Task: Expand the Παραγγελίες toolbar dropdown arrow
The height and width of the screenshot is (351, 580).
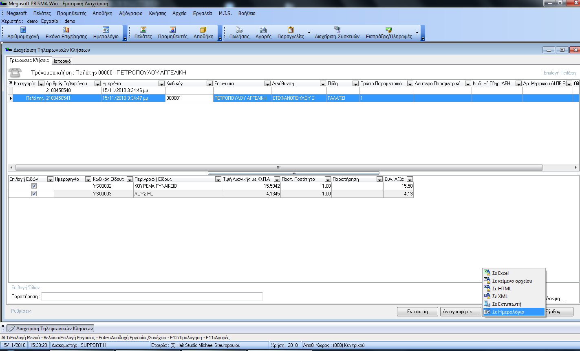Action: point(309,33)
